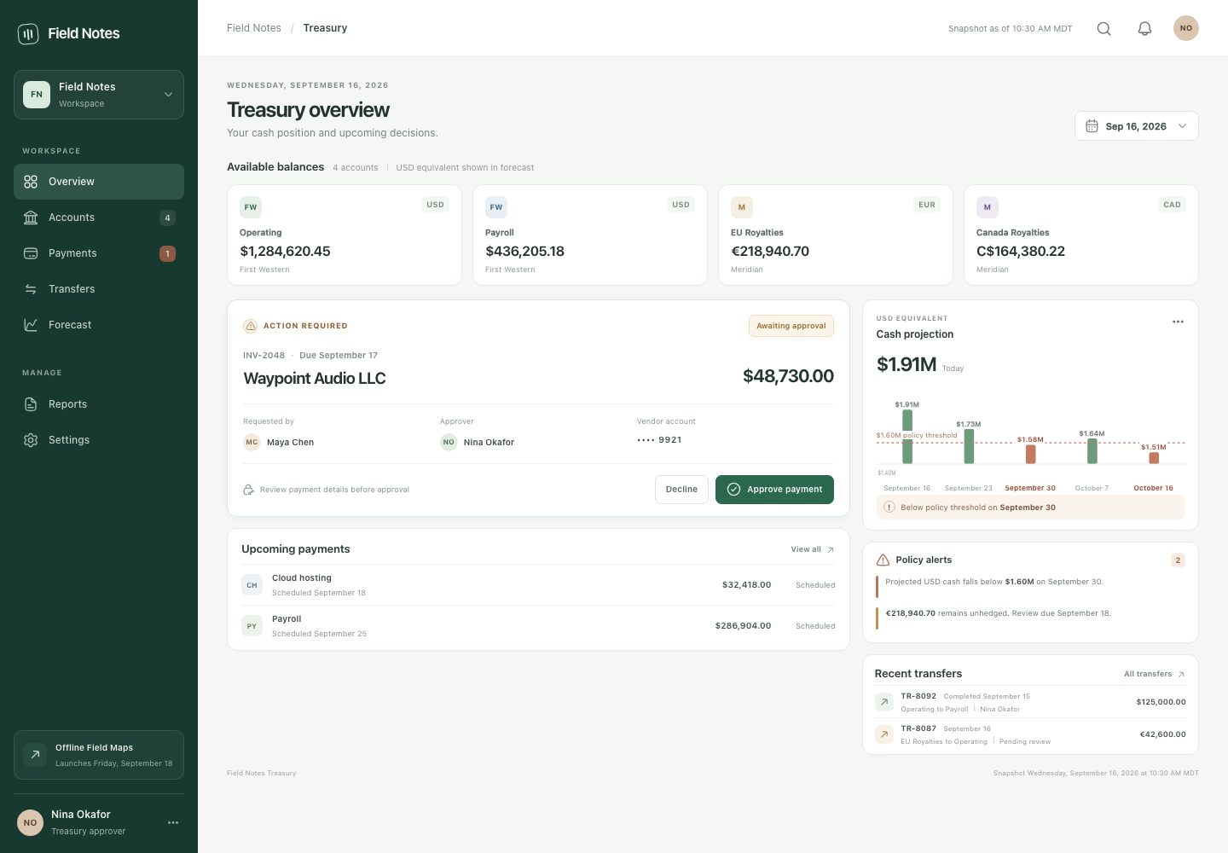Image resolution: width=1228 pixels, height=853 pixels.
Task: Click the search magnifier icon
Action: pos(1103,28)
